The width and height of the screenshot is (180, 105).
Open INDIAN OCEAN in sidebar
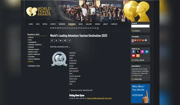coord(33,49)
